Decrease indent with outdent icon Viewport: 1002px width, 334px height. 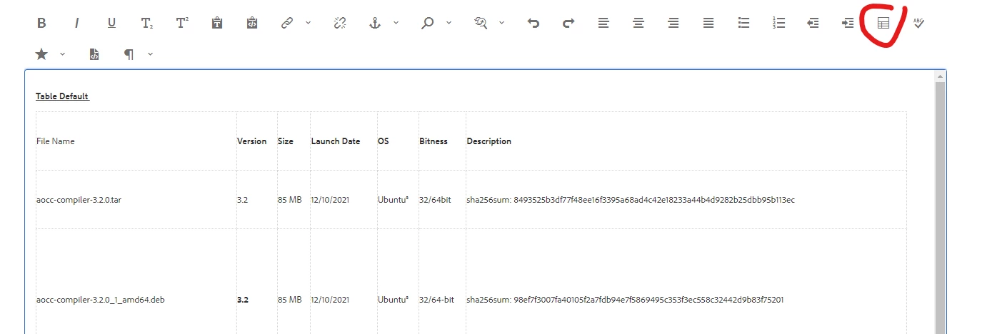[x=813, y=23]
